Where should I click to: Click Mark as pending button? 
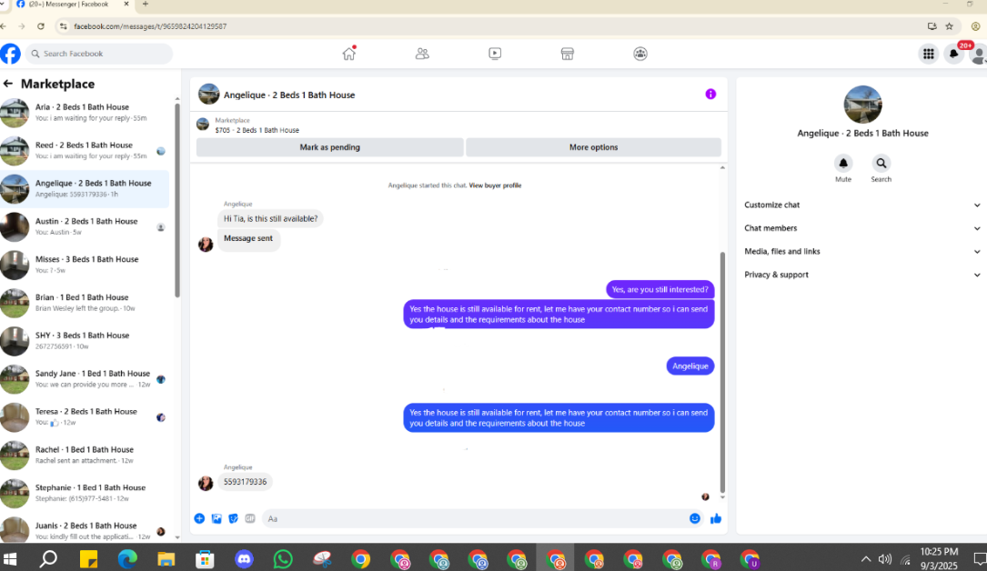[x=330, y=147]
